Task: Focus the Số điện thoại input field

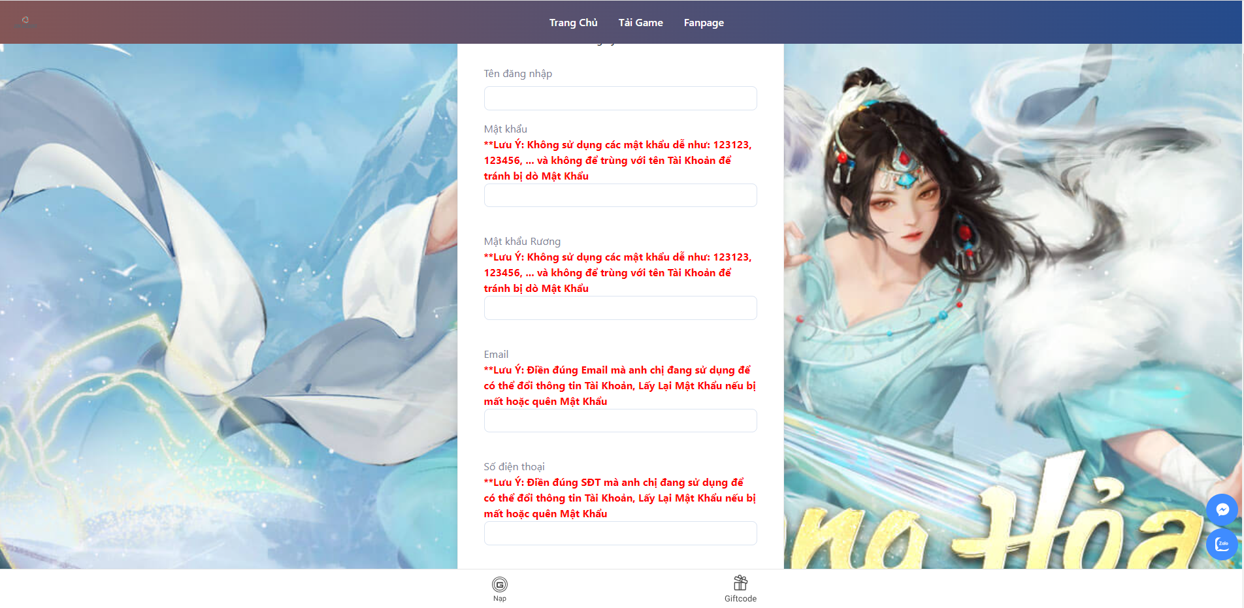Action: (620, 533)
